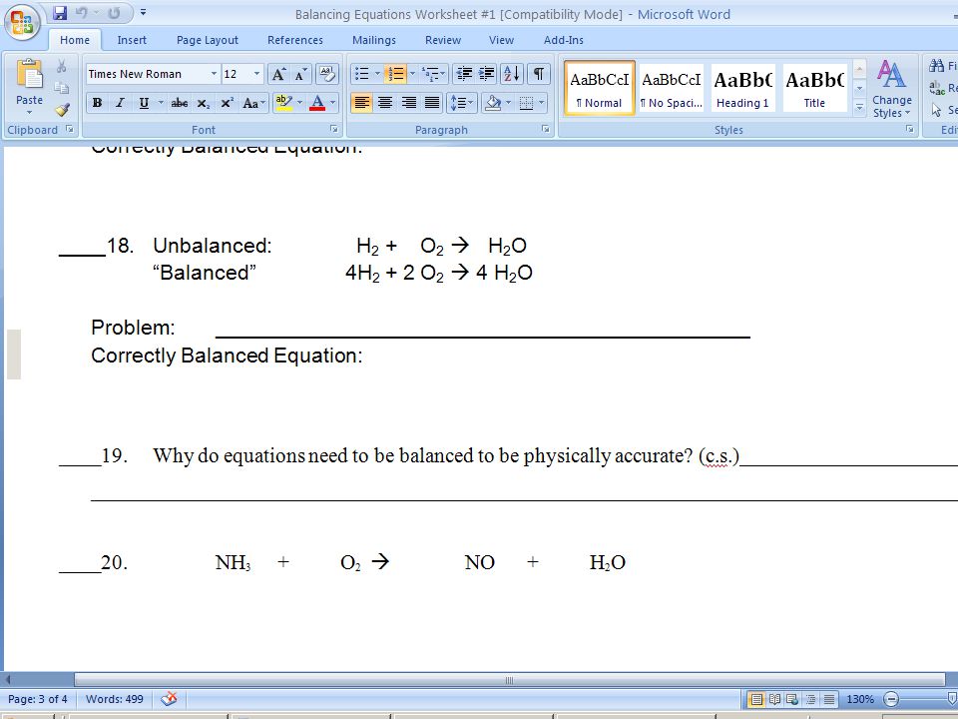Copy selection using the Copy icon

(61, 88)
